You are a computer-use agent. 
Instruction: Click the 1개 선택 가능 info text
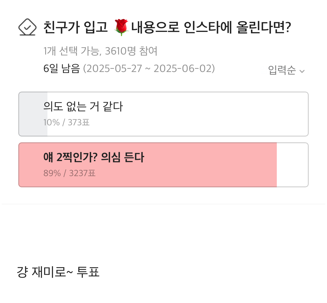[x=72, y=51]
